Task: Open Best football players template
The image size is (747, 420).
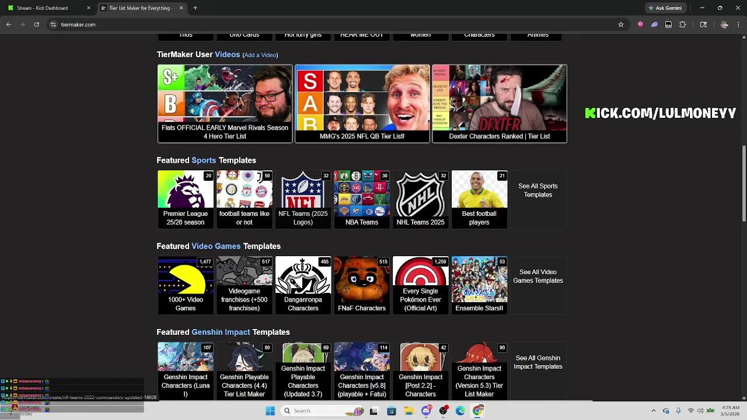Action: [479, 199]
